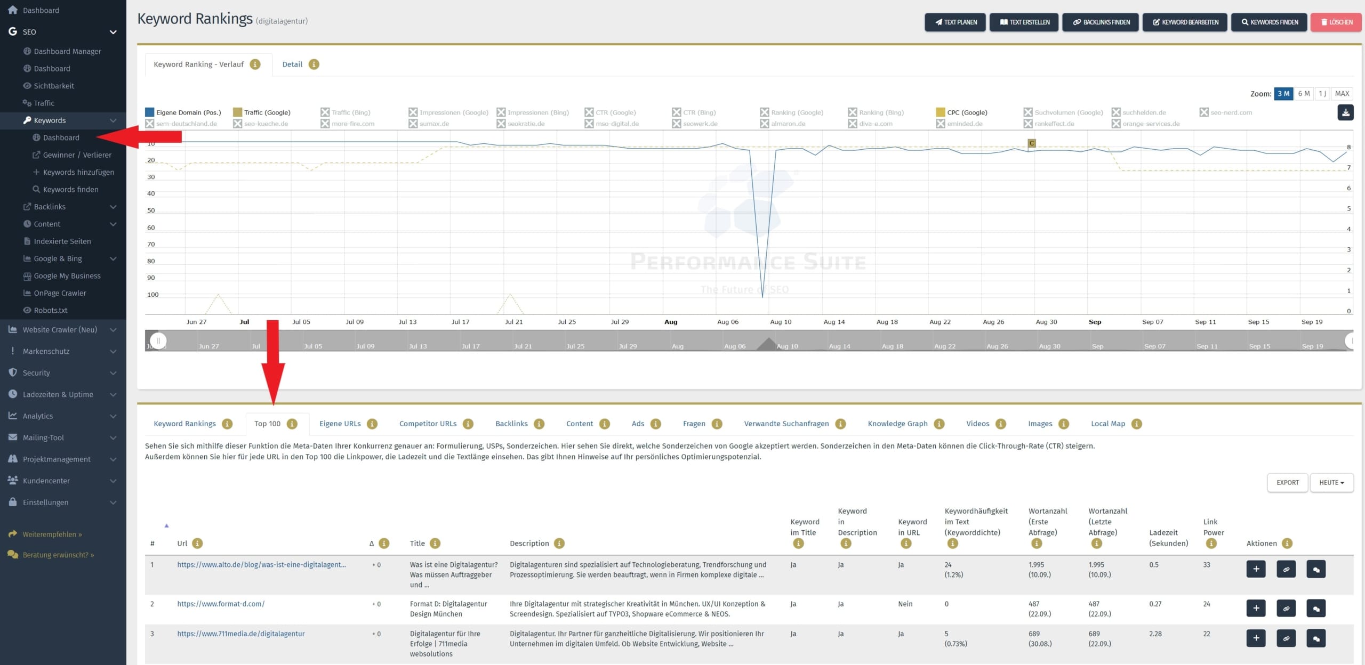This screenshot has width=1365, height=665.
Task: Click link action icon for 711media.de row
Action: 1286,638
